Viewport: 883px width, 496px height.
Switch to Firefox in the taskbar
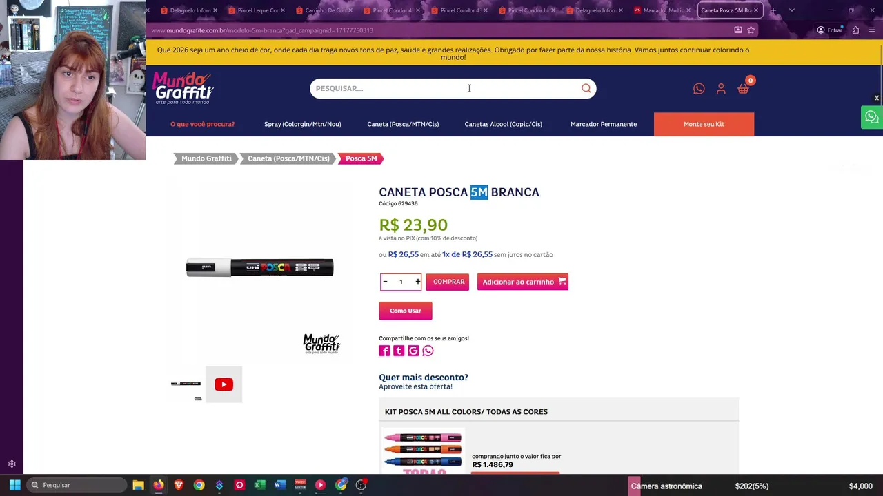tap(158, 485)
